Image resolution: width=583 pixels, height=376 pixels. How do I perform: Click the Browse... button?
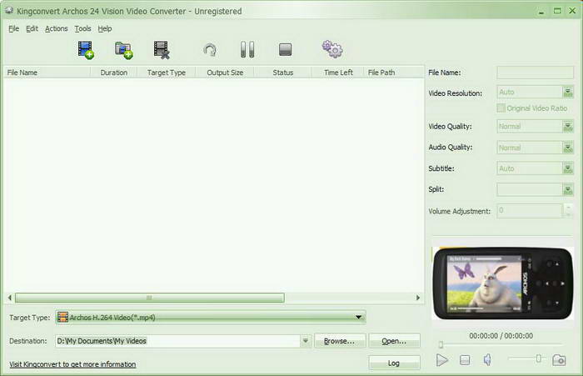tap(339, 341)
